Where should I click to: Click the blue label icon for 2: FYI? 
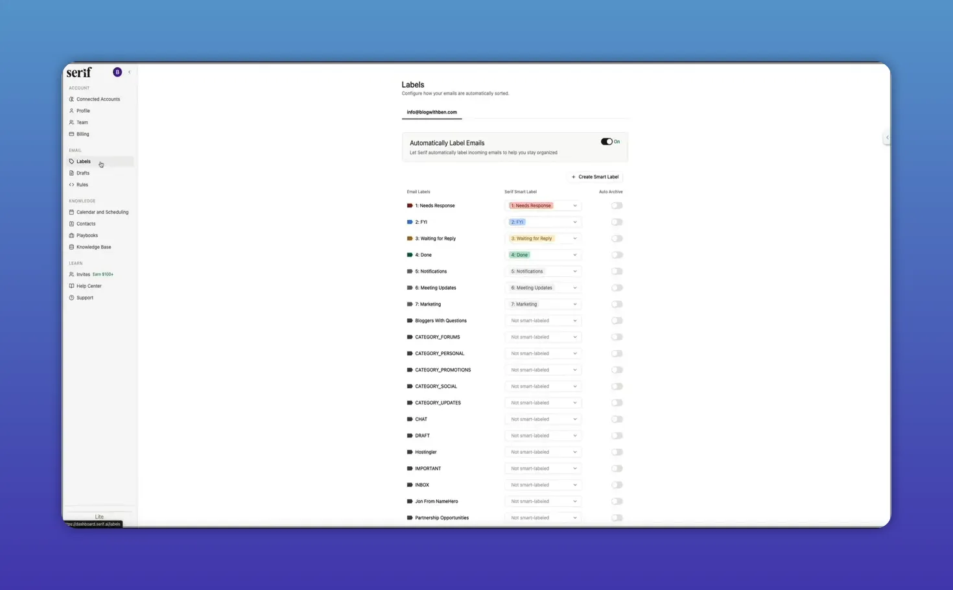click(x=410, y=222)
